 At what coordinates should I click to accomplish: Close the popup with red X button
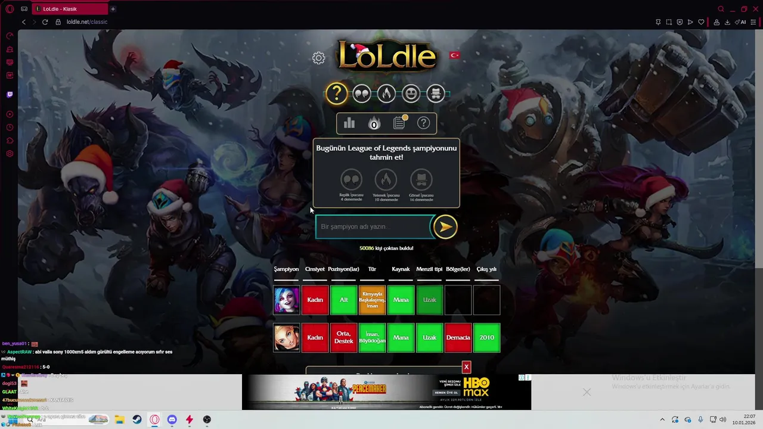467,367
